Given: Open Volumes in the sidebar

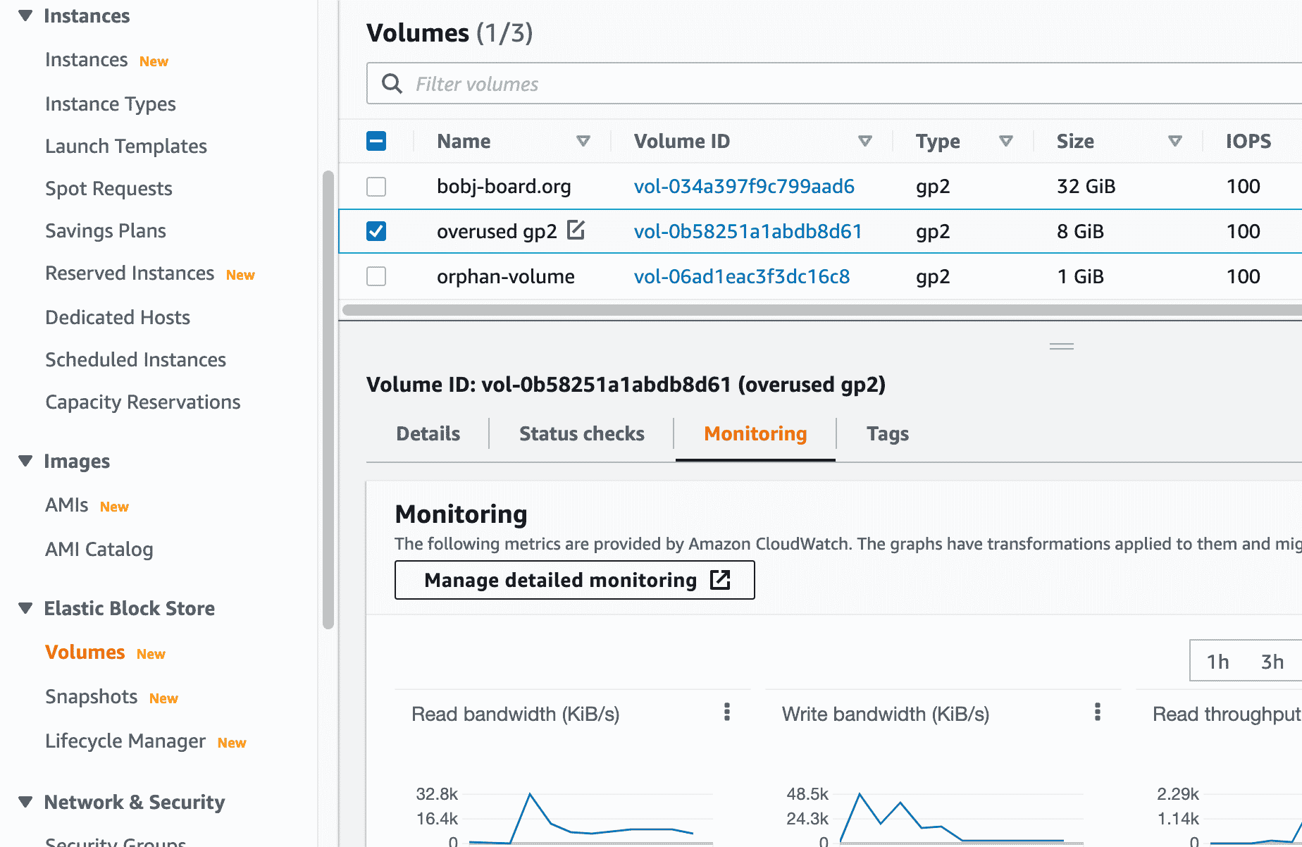Looking at the screenshot, I should (x=85, y=653).
